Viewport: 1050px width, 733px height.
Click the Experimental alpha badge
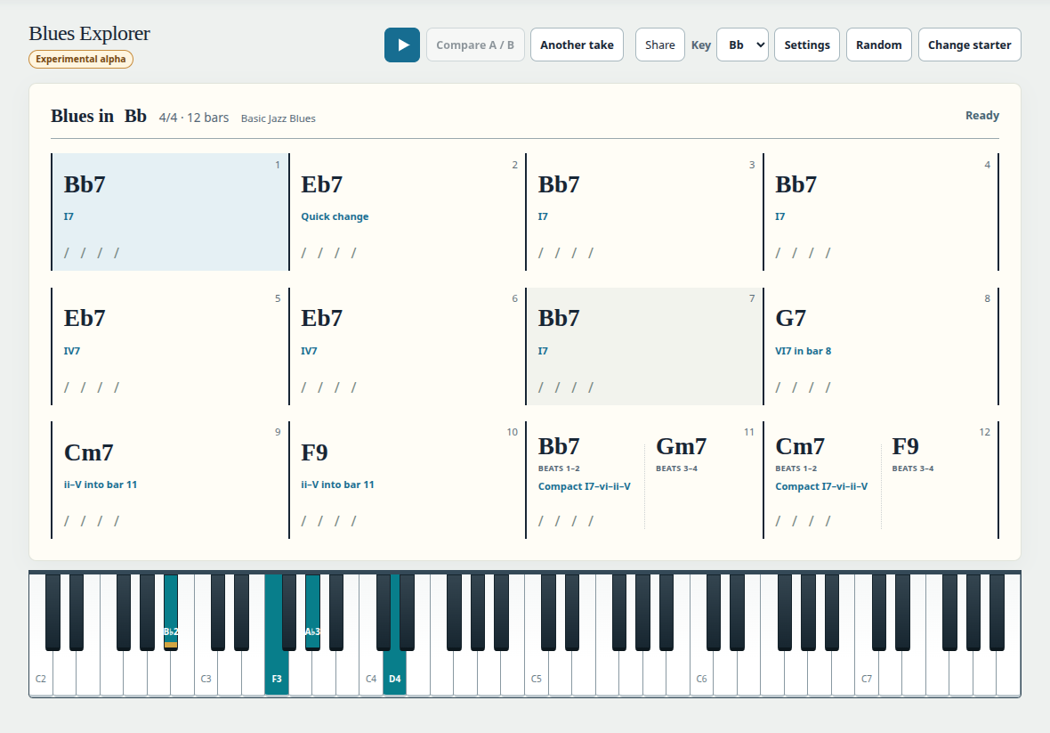click(x=80, y=59)
